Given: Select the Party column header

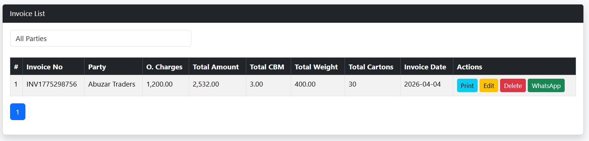Looking at the screenshot, I should point(97,67).
